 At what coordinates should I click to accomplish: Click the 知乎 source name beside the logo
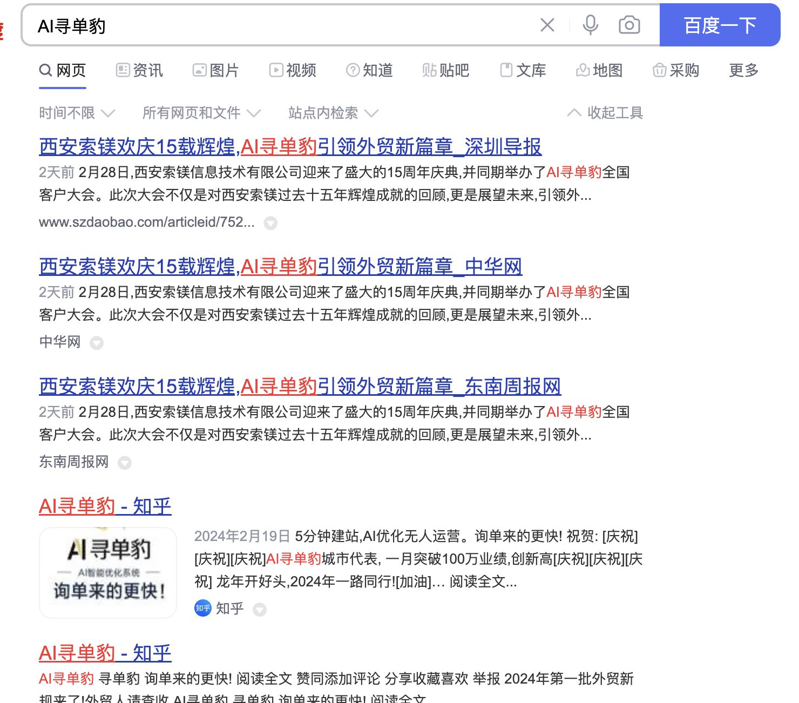click(x=230, y=609)
